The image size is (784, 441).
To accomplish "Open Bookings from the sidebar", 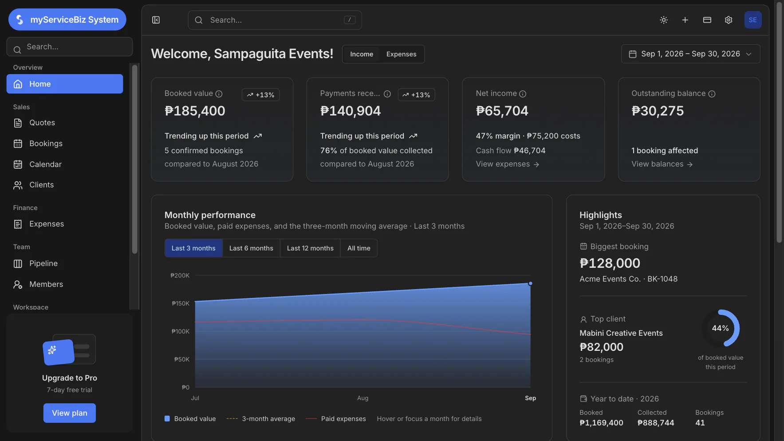I will 65,143.
